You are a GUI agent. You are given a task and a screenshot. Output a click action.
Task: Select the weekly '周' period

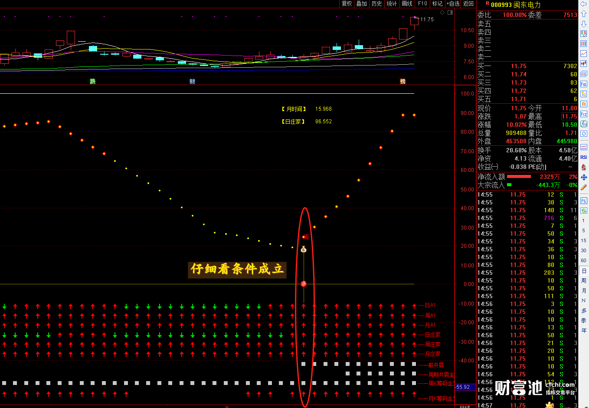[584, 280]
